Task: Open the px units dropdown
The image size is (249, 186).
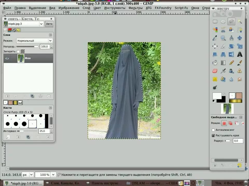Action: pyautogui.click(x=31, y=175)
